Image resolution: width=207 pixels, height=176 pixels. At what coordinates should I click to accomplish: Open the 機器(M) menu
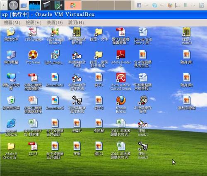pyautogui.click(x=12, y=22)
